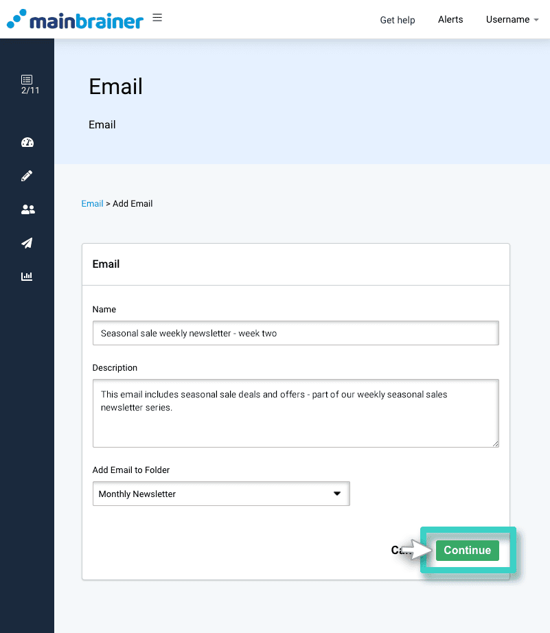Click the paper plane send campaigns icon
The image size is (550, 633).
click(27, 243)
